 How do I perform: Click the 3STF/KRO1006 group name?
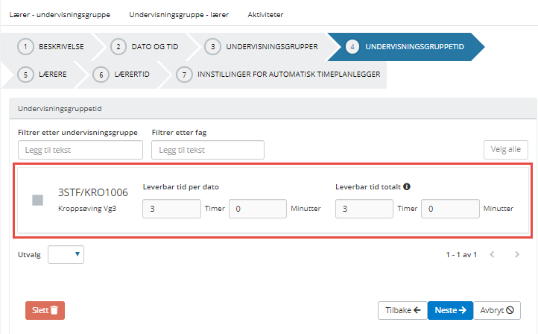click(x=93, y=192)
